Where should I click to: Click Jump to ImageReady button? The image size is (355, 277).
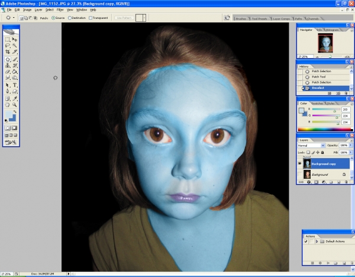[x=11, y=142]
